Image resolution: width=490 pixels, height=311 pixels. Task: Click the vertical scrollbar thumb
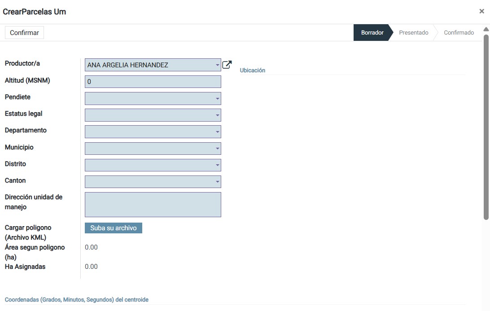(486, 126)
